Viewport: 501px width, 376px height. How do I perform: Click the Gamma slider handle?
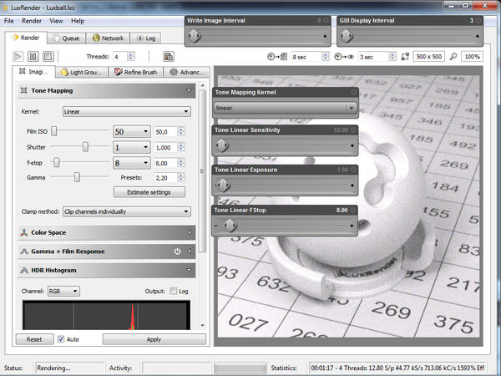coord(77,177)
